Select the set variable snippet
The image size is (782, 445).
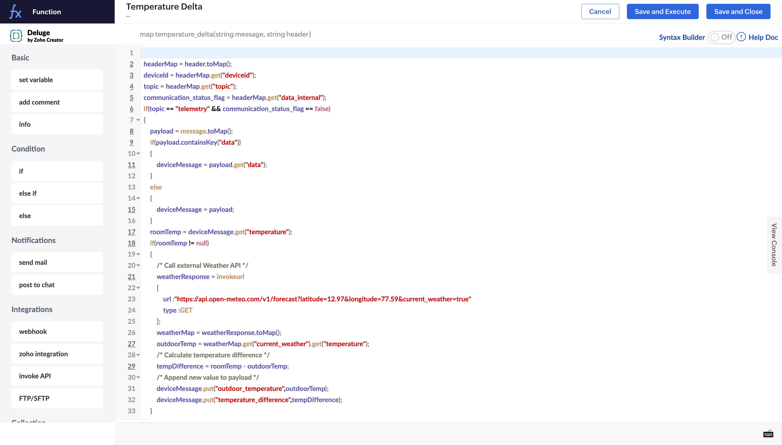point(57,80)
